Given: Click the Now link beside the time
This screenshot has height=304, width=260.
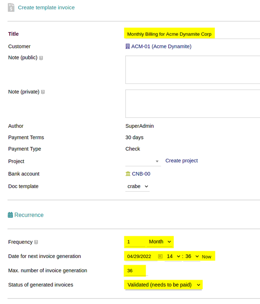Looking at the screenshot, I should pos(206,256).
